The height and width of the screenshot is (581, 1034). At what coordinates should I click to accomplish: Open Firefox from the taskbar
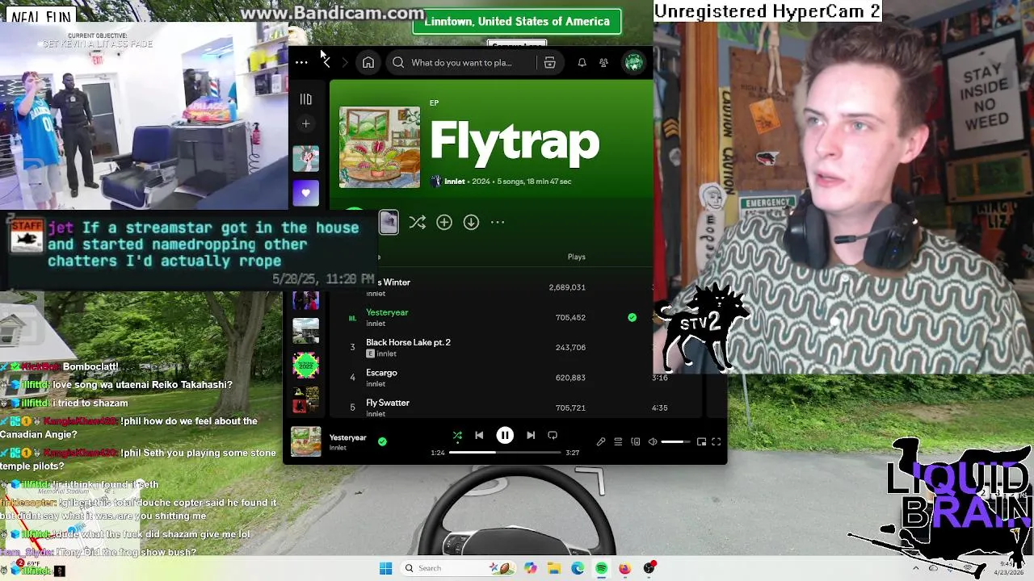[625, 568]
